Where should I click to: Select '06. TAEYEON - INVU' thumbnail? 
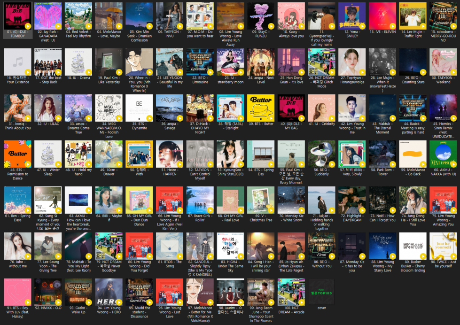click(170, 16)
